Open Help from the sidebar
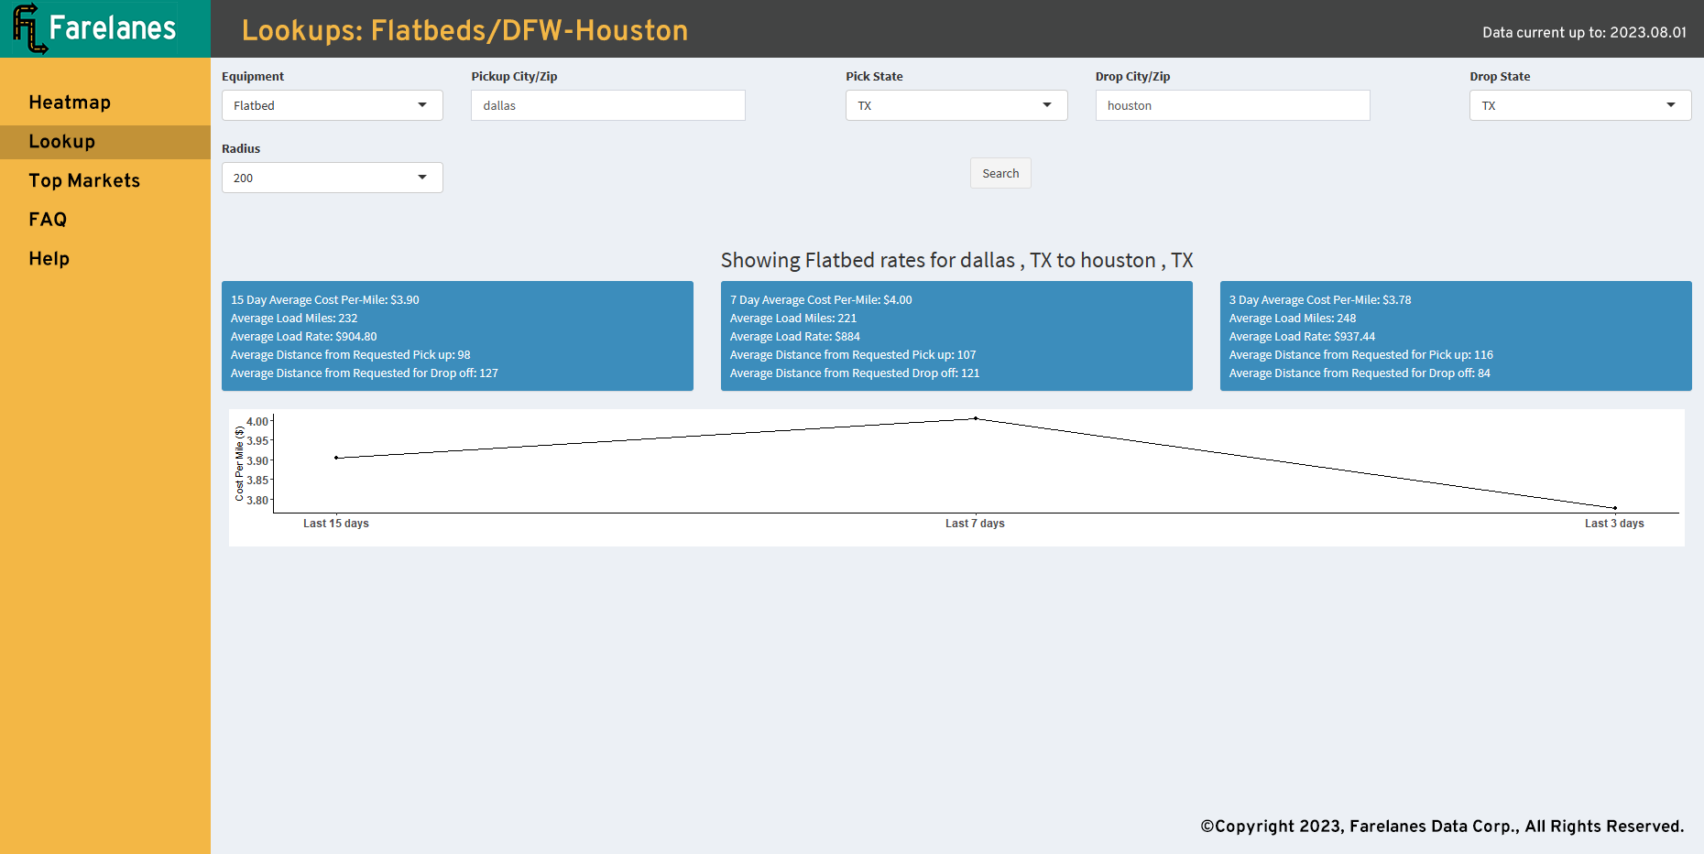 coord(49,259)
